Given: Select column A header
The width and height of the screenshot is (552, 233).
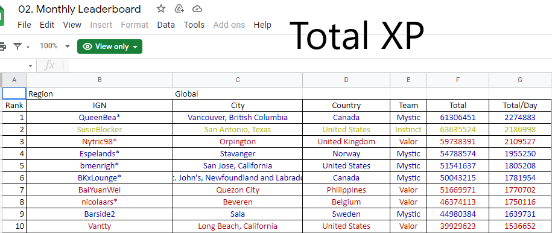Looking at the screenshot, I should tap(14, 80).
